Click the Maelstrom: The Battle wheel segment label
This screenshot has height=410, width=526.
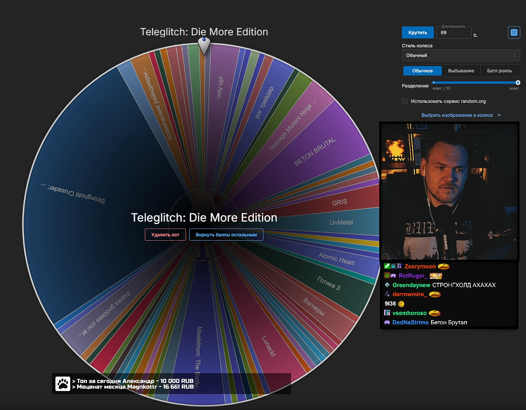click(x=198, y=359)
